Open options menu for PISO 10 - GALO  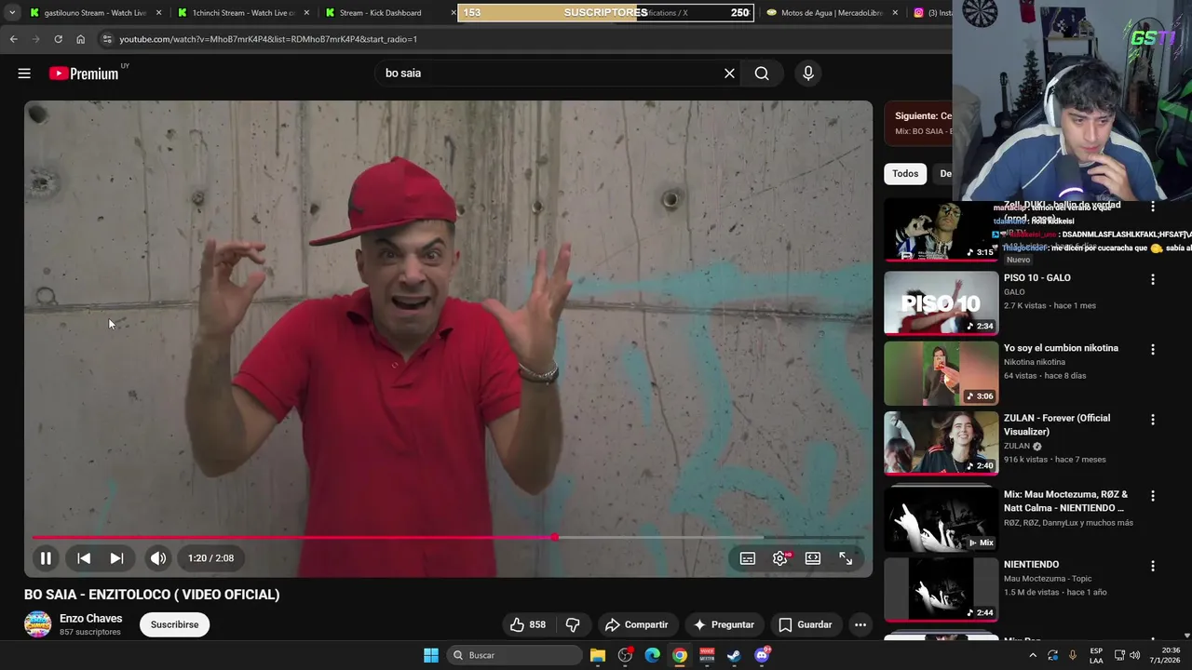(1153, 279)
